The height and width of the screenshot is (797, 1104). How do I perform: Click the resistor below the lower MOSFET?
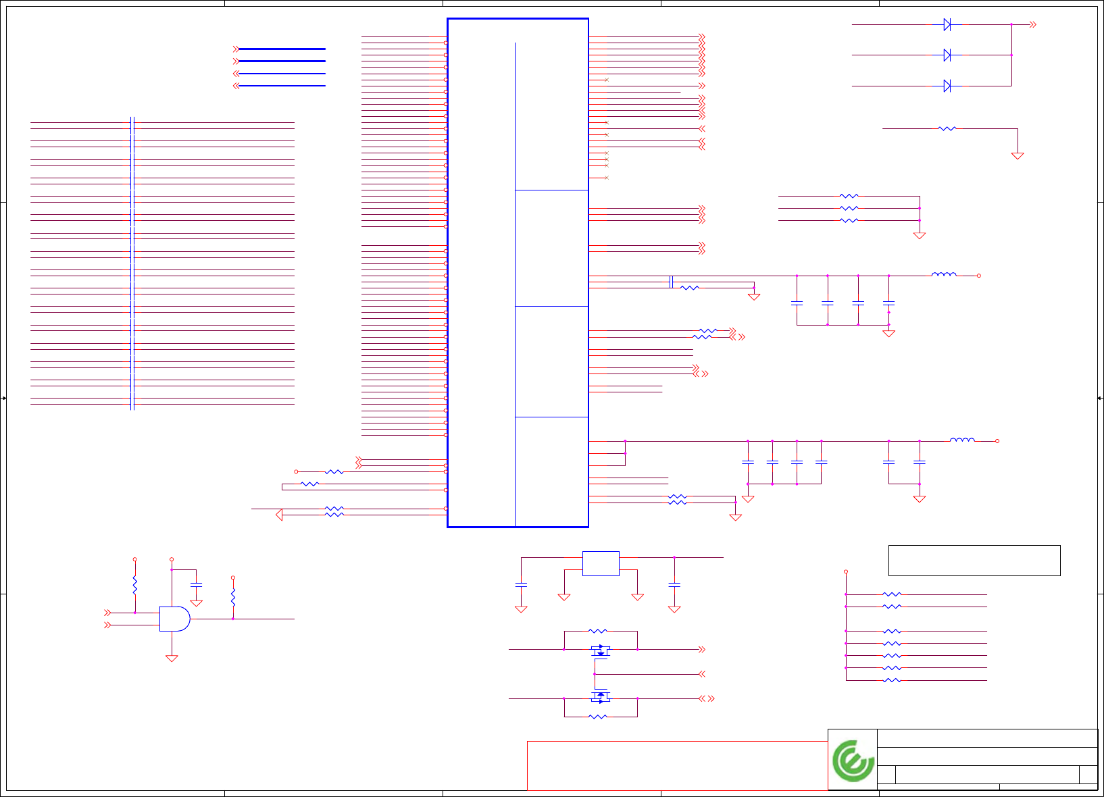[598, 717]
